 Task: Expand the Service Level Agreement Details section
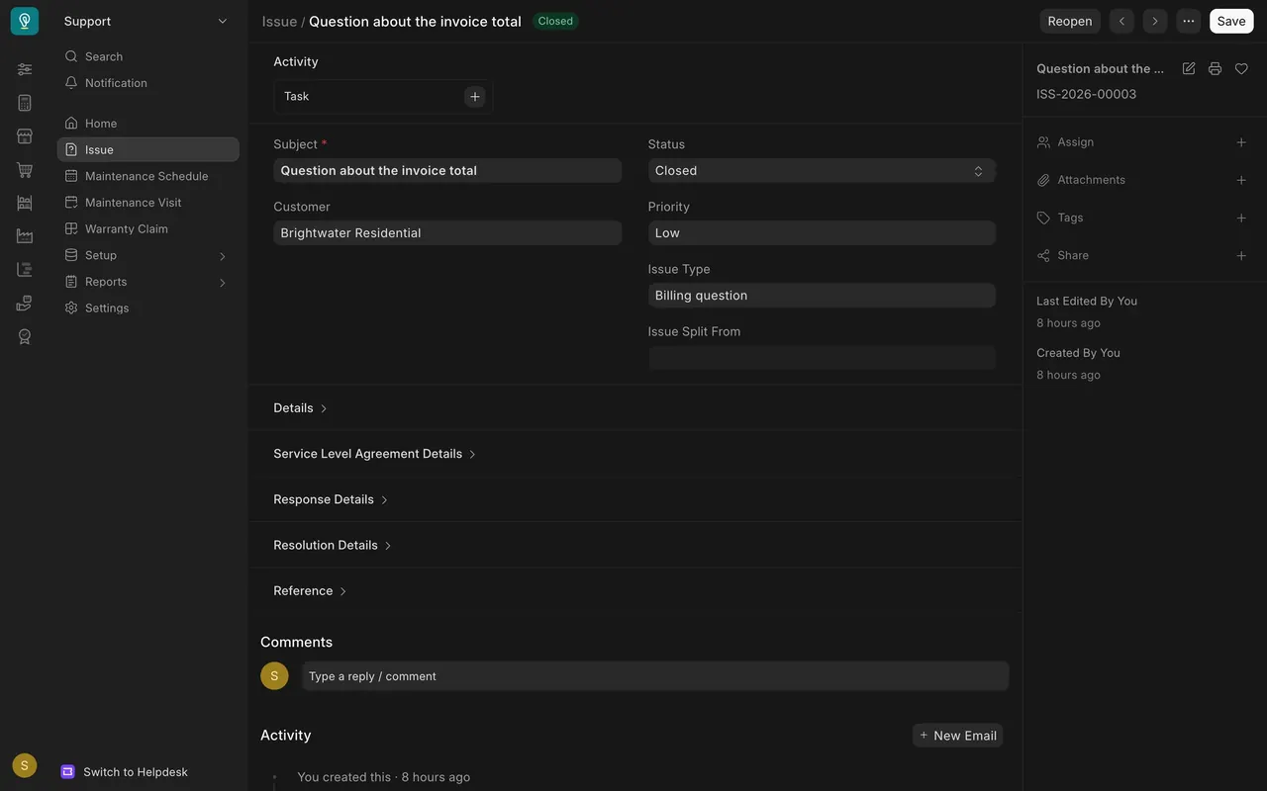pyautogui.click(x=375, y=454)
